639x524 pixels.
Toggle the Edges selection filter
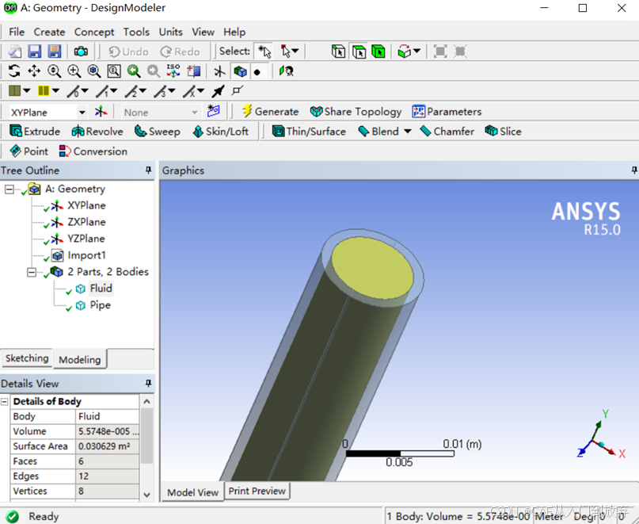tap(338, 52)
